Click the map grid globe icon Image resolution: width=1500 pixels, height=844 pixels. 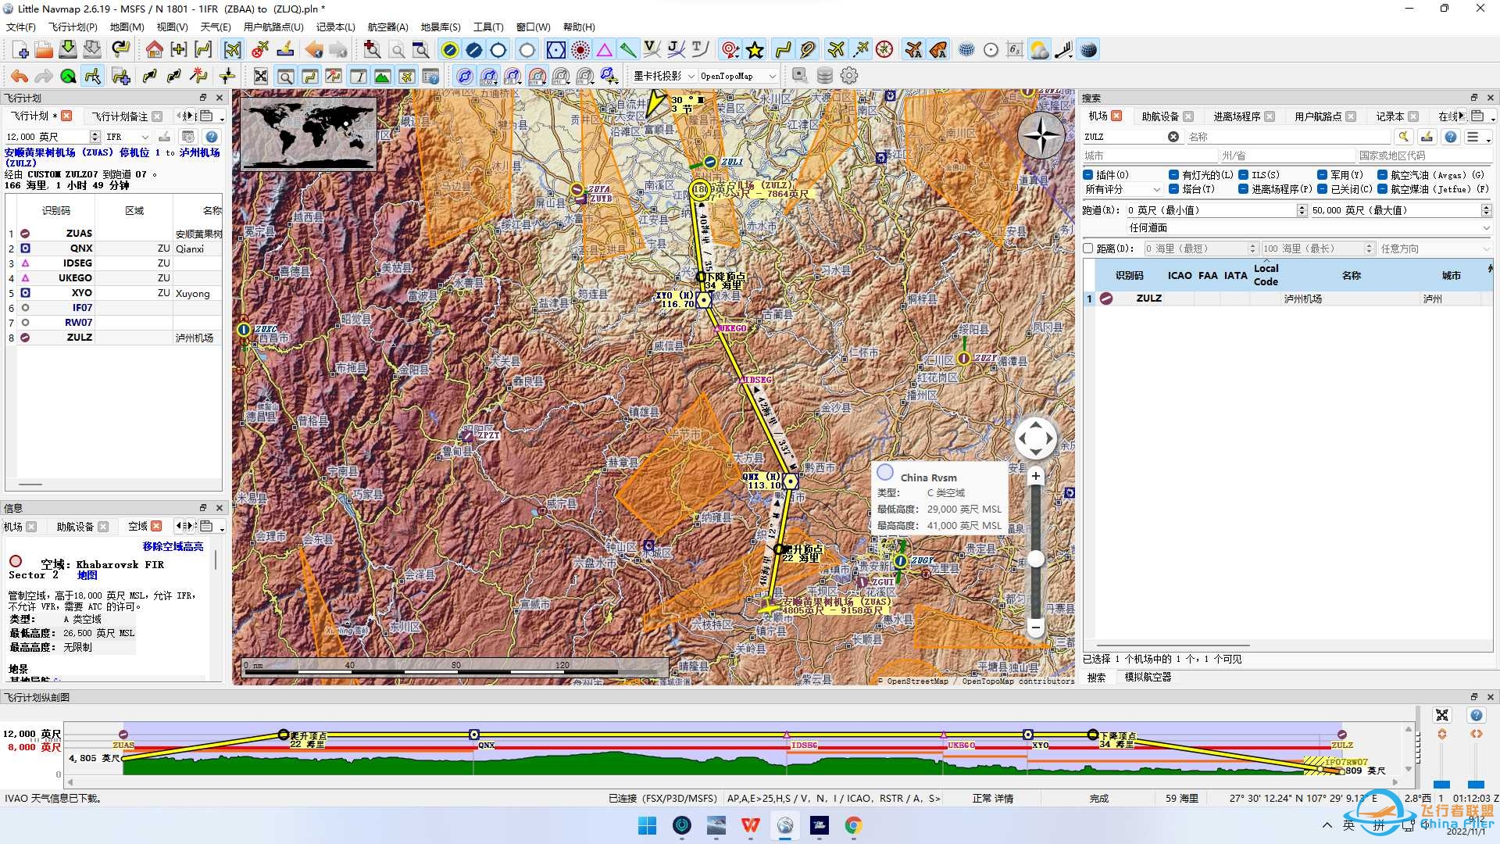coord(966,50)
